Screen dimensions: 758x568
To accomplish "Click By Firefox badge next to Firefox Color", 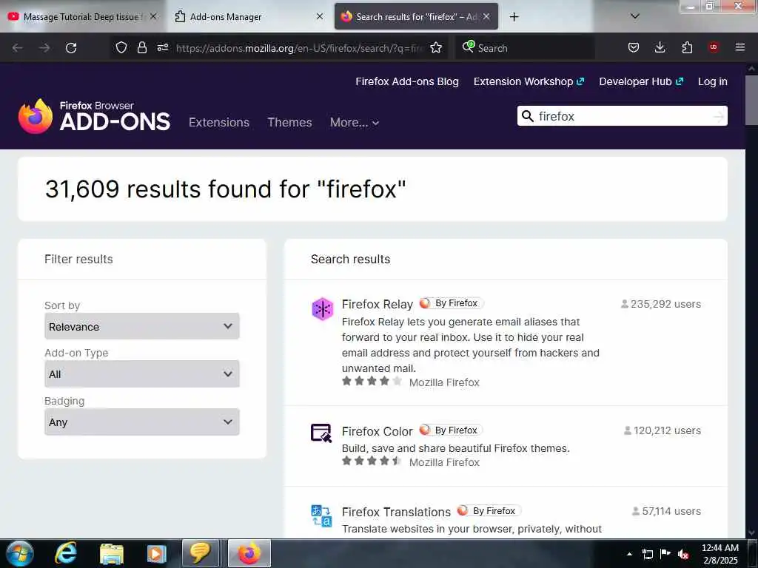I will click(x=451, y=430).
